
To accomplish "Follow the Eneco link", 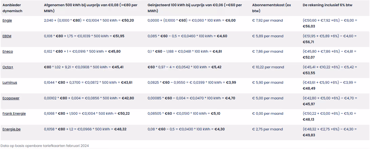I will (7, 52).
